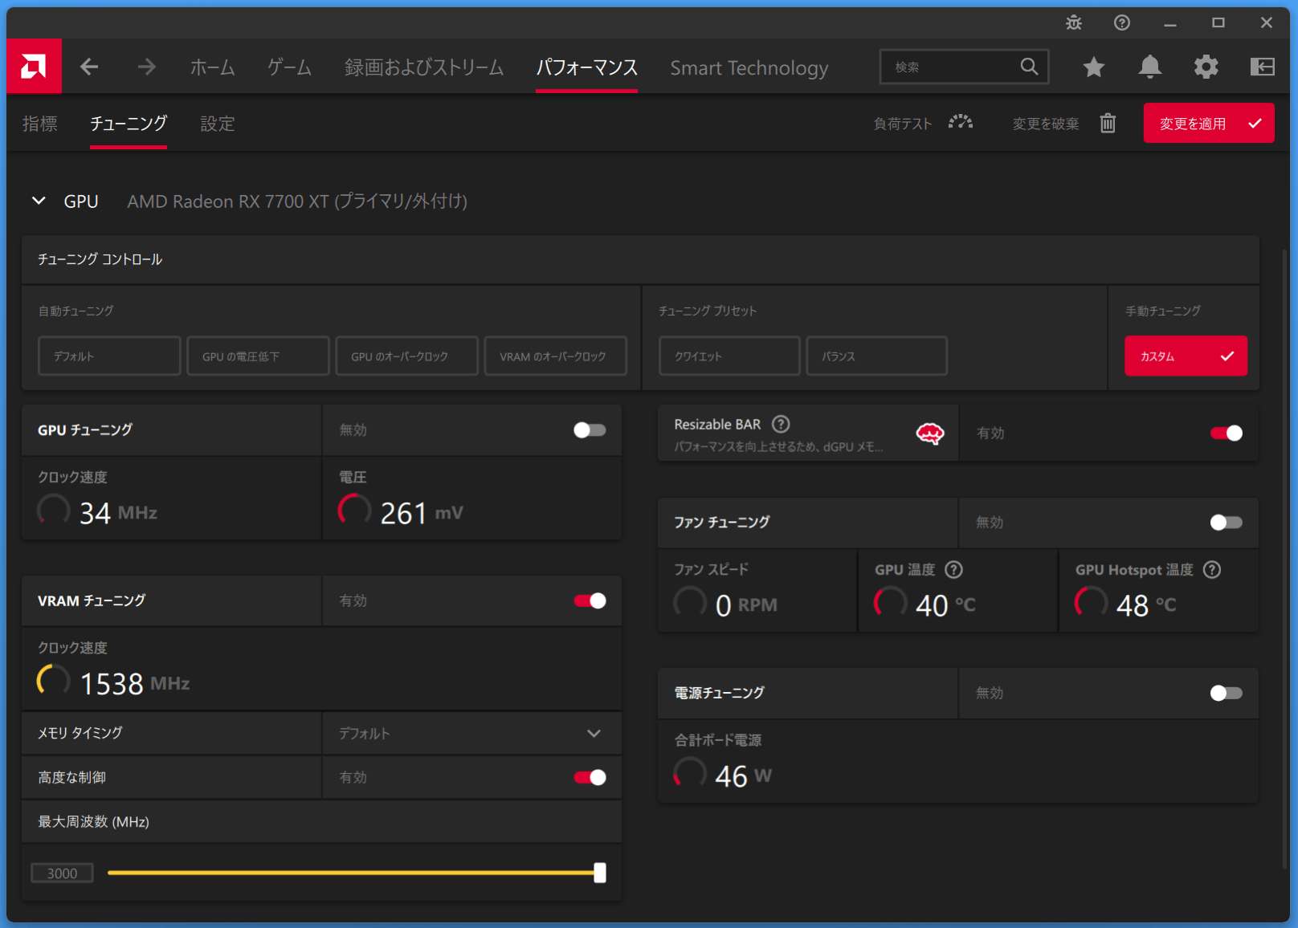The height and width of the screenshot is (928, 1298).
Task: Select the カスタム manual tuning button
Action: [1186, 356]
